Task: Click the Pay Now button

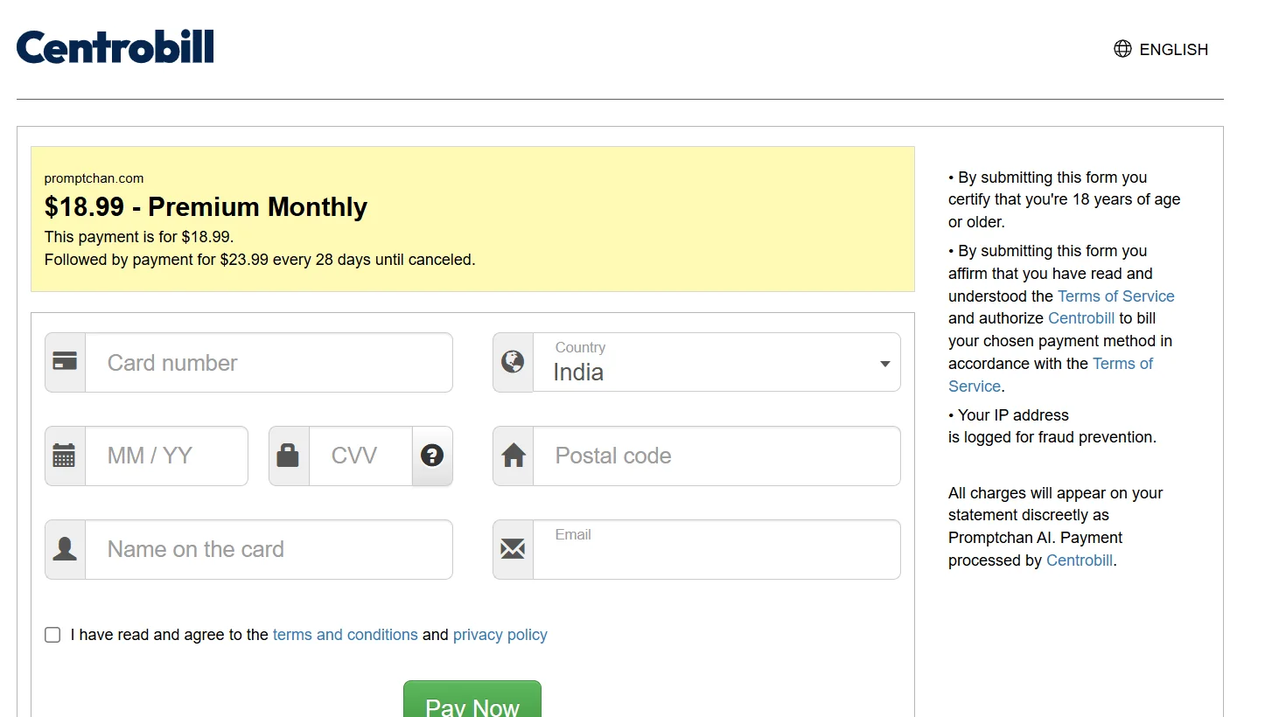Action: [x=472, y=700]
